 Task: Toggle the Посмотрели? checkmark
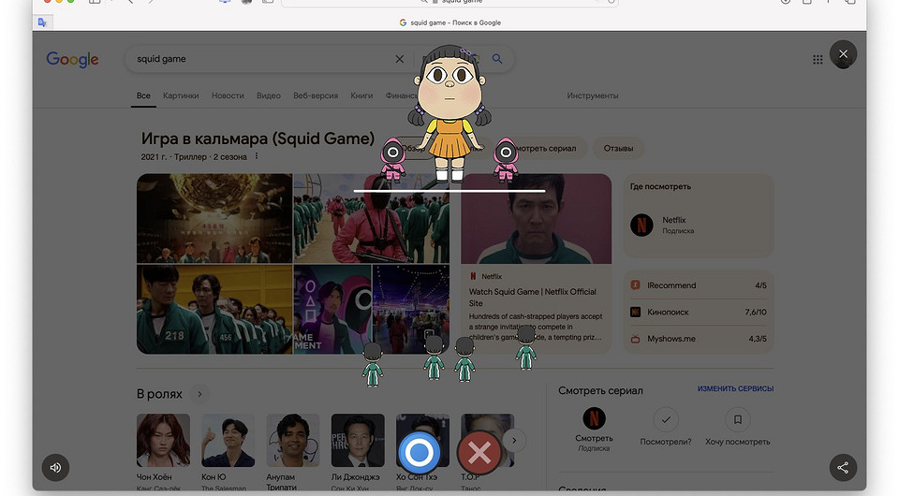coord(666,418)
